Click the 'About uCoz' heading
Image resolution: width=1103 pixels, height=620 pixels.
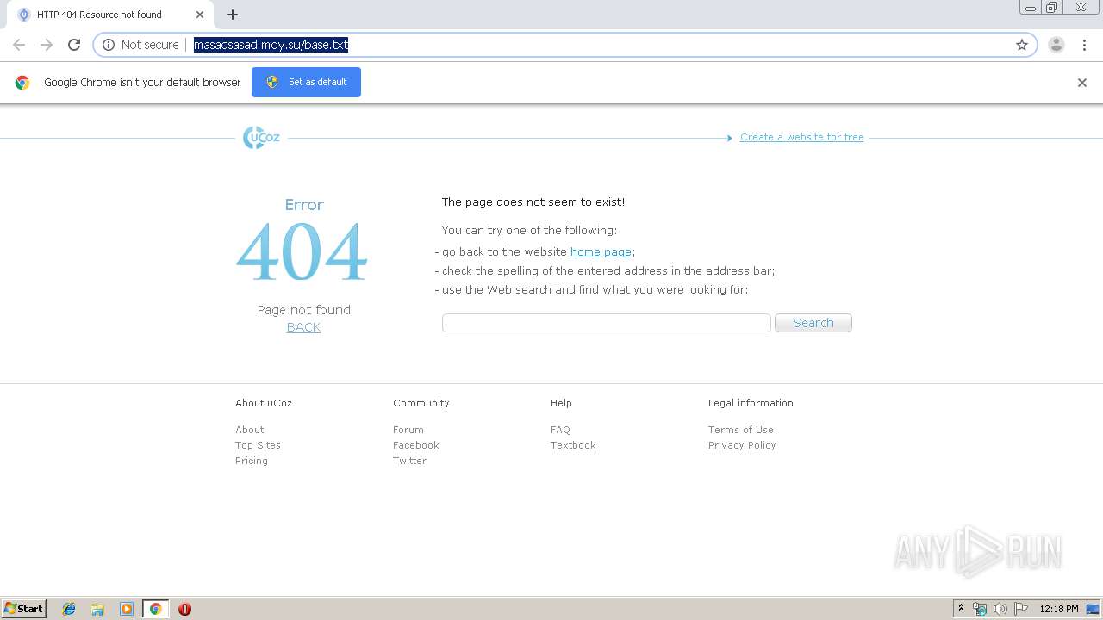tap(264, 403)
